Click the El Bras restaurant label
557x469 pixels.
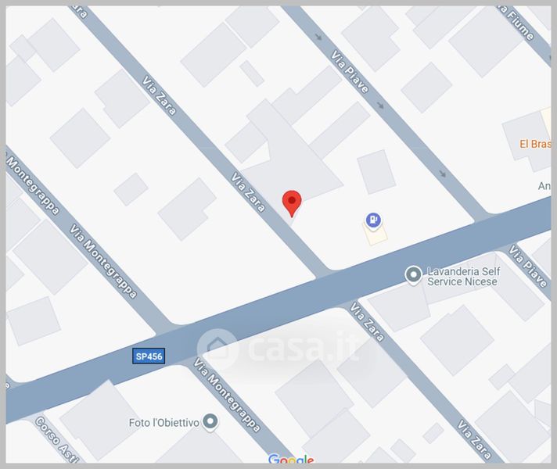pyautogui.click(x=535, y=144)
